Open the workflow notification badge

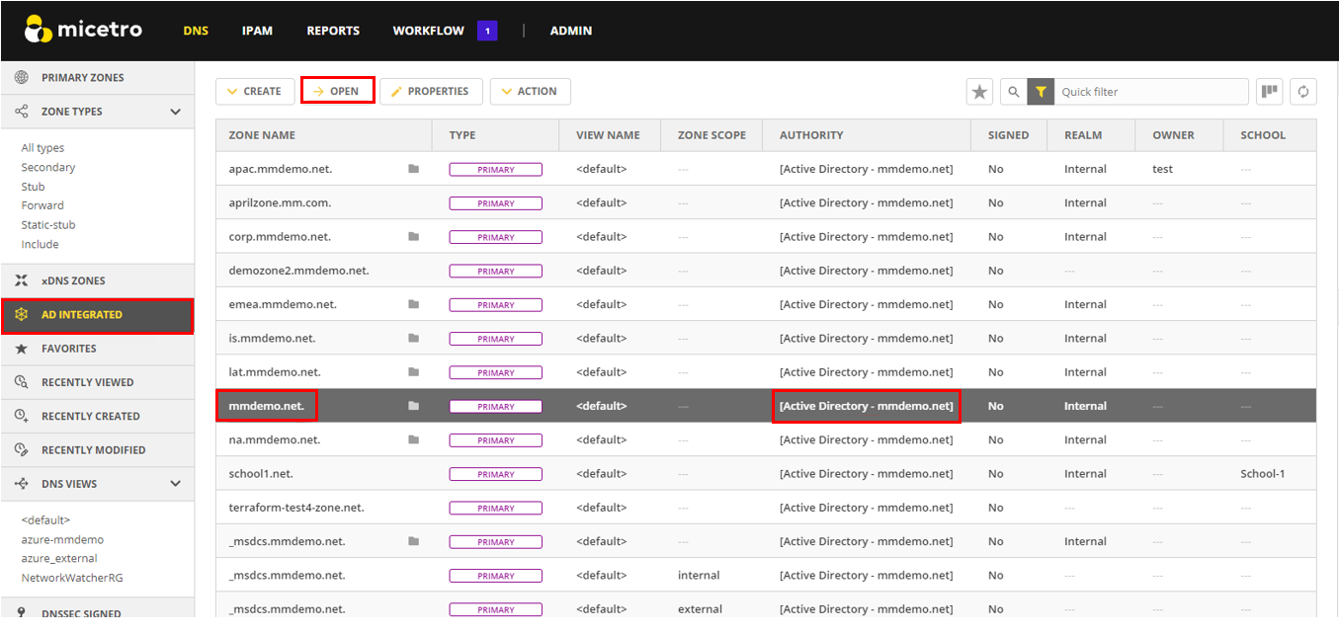[487, 31]
